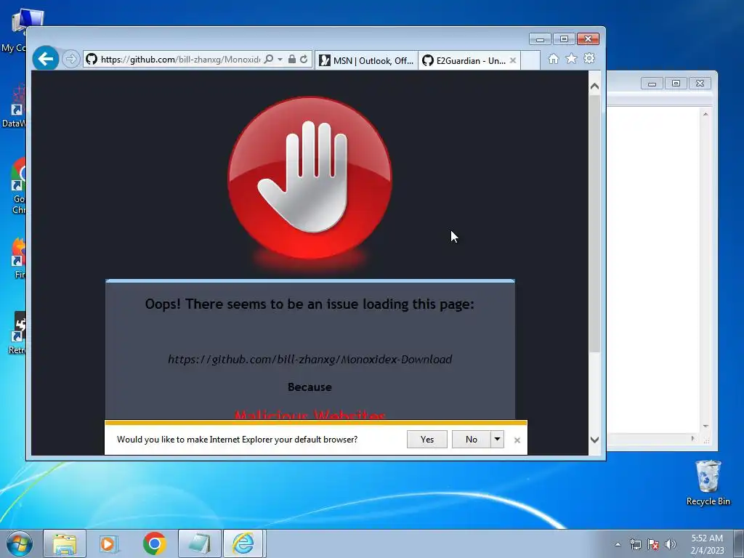744x558 pixels.
Task: Click the address bar search magnifier icon
Action: (269, 60)
